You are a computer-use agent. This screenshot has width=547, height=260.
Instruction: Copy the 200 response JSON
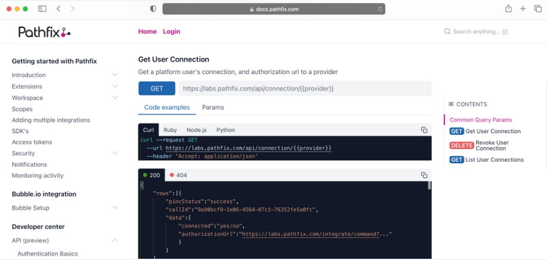coord(424,175)
